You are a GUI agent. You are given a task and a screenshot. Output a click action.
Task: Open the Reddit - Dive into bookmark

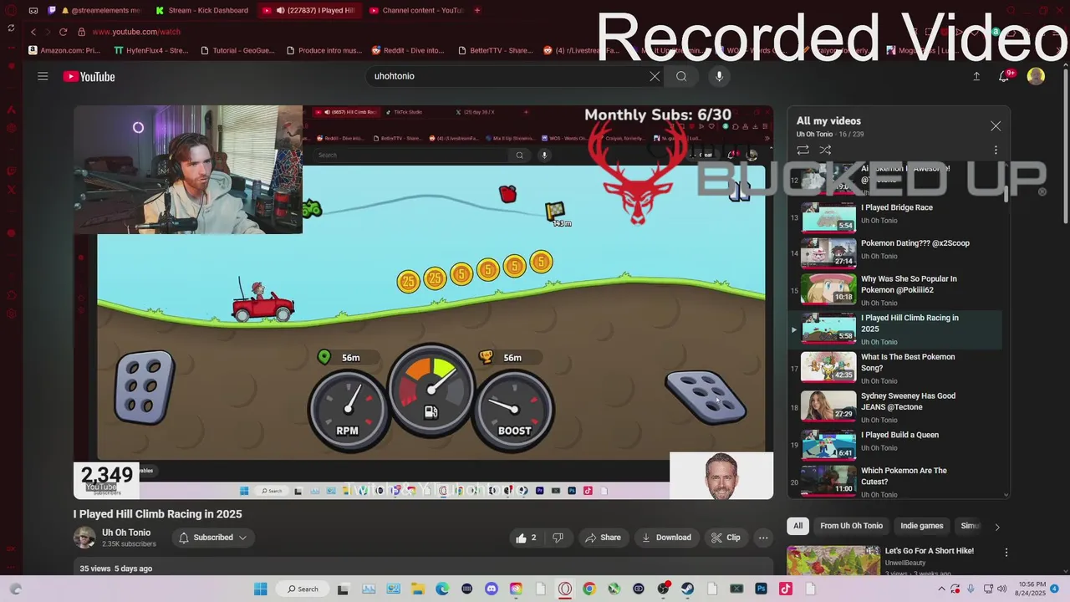click(408, 50)
